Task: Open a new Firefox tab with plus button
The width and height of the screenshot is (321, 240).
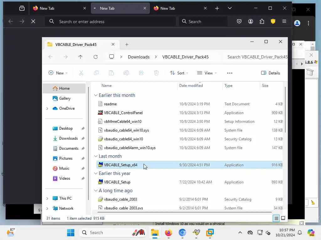Action: [x=217, y=8]
